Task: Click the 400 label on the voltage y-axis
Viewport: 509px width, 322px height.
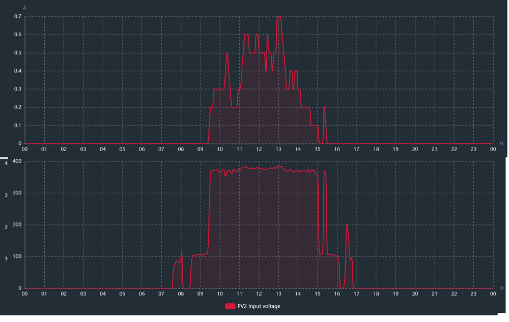Action: (17, 161)
